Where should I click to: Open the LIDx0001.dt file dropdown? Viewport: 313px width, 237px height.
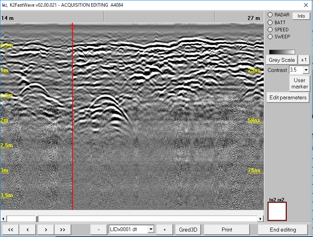point(151,230)
